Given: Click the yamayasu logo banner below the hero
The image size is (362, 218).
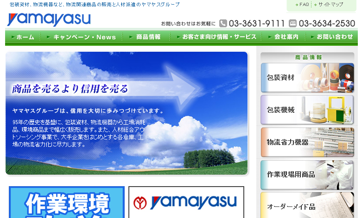Looking at the screenshot, I should (186, 202).
